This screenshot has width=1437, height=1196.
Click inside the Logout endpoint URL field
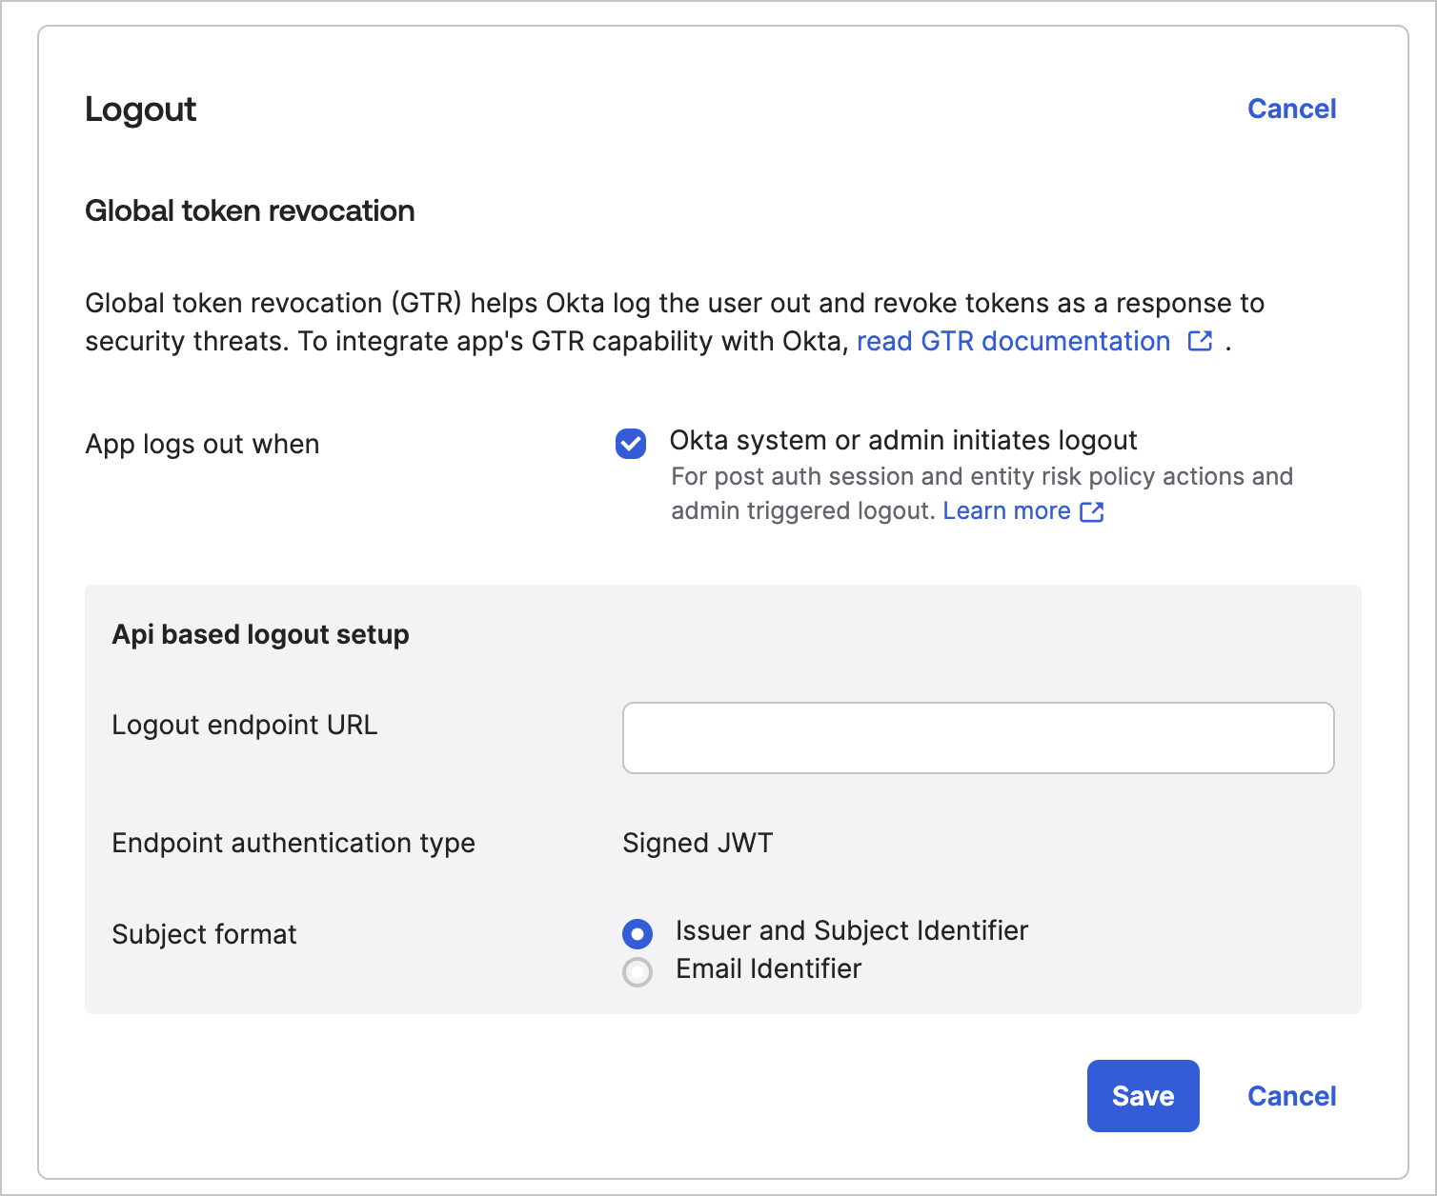tap(978, 737)
